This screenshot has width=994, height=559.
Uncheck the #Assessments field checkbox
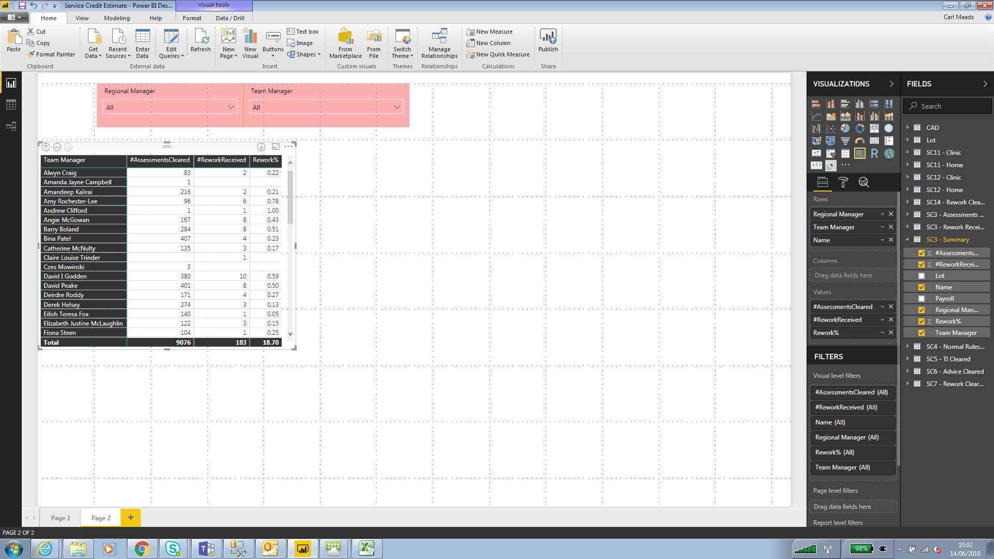click(x=922, y=253)
